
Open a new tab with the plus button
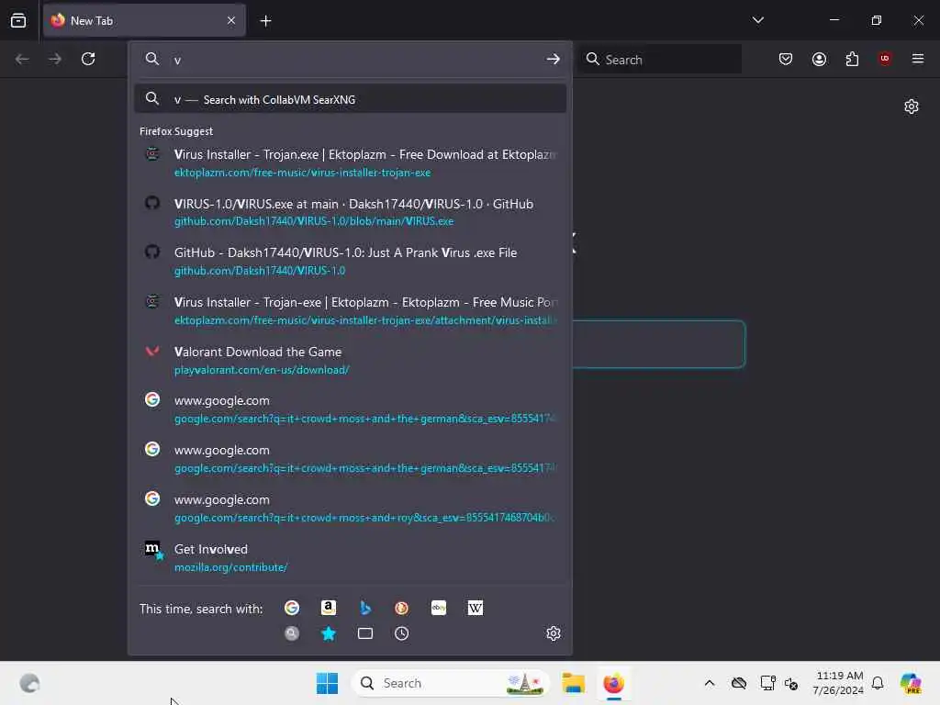click(x=265, y=21)
